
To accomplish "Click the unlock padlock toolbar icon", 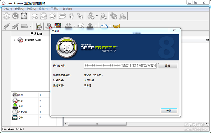I will pyautogui.click(x=80, y=16).
